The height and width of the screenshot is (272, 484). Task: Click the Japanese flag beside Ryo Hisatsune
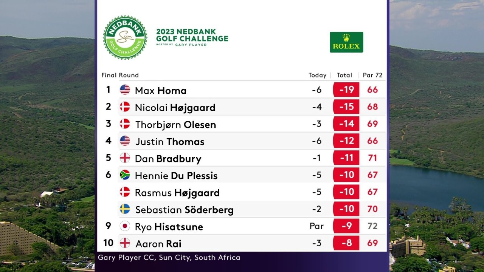pos(125,226)
